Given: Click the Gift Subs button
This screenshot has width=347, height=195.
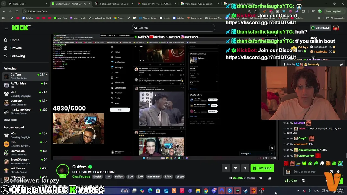Looking at the screenshot, I should click(x=262, y=168).
